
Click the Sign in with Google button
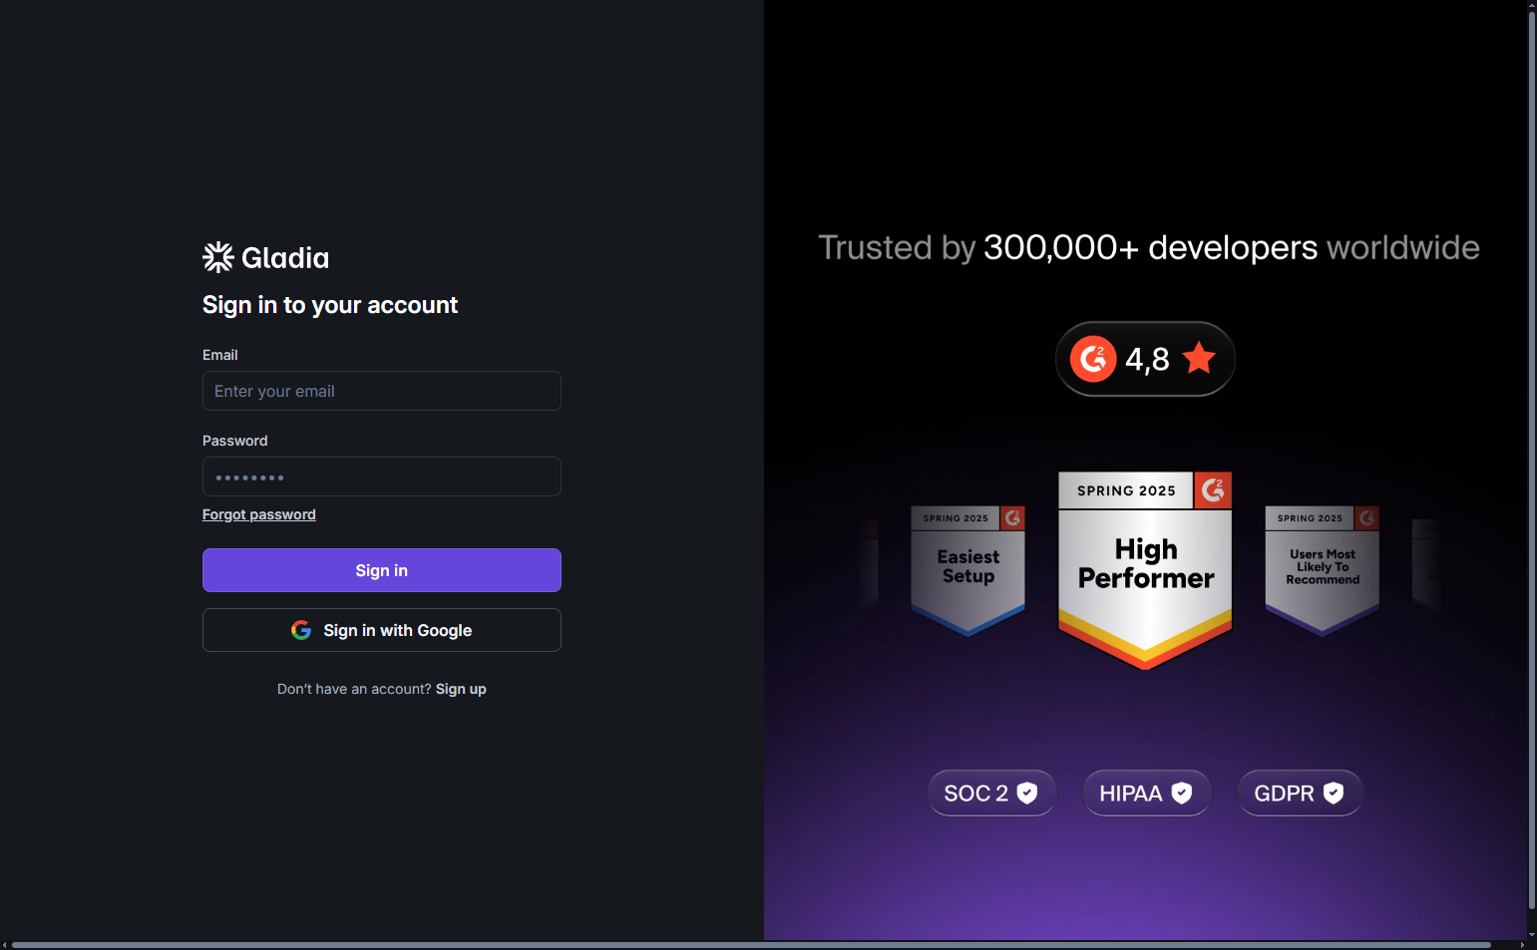click(x=382, y=630)
